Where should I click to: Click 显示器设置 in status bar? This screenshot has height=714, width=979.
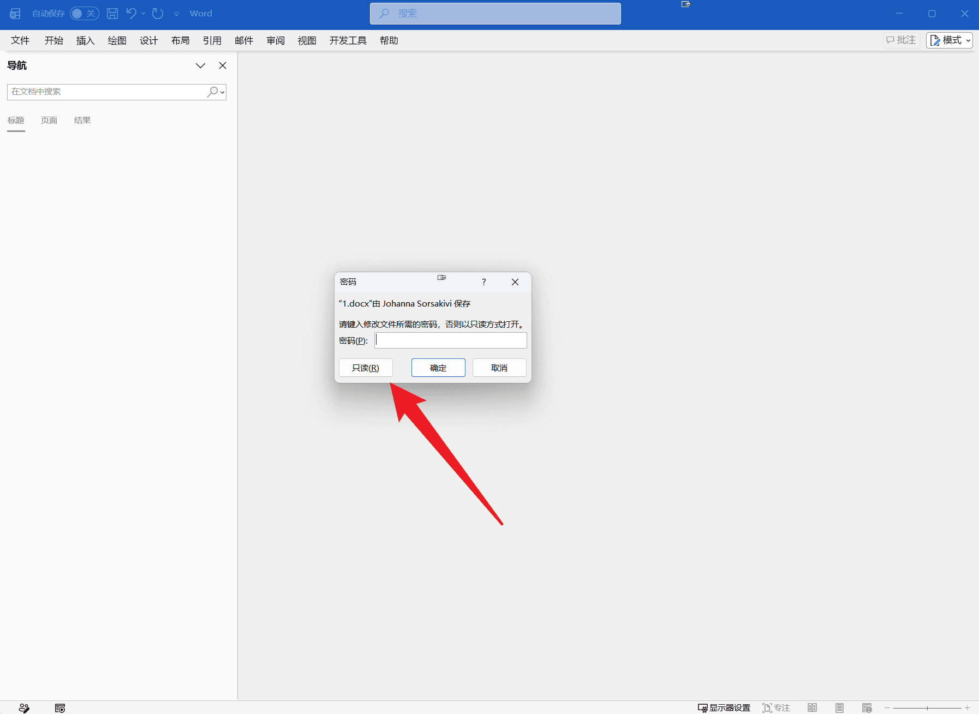point(724,708)
